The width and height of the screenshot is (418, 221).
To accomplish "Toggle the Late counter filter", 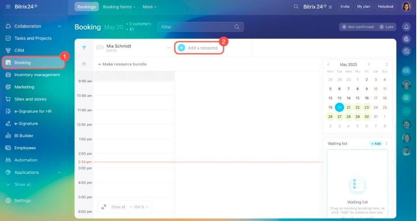I will pyautogui.click(x=386, y=27).
